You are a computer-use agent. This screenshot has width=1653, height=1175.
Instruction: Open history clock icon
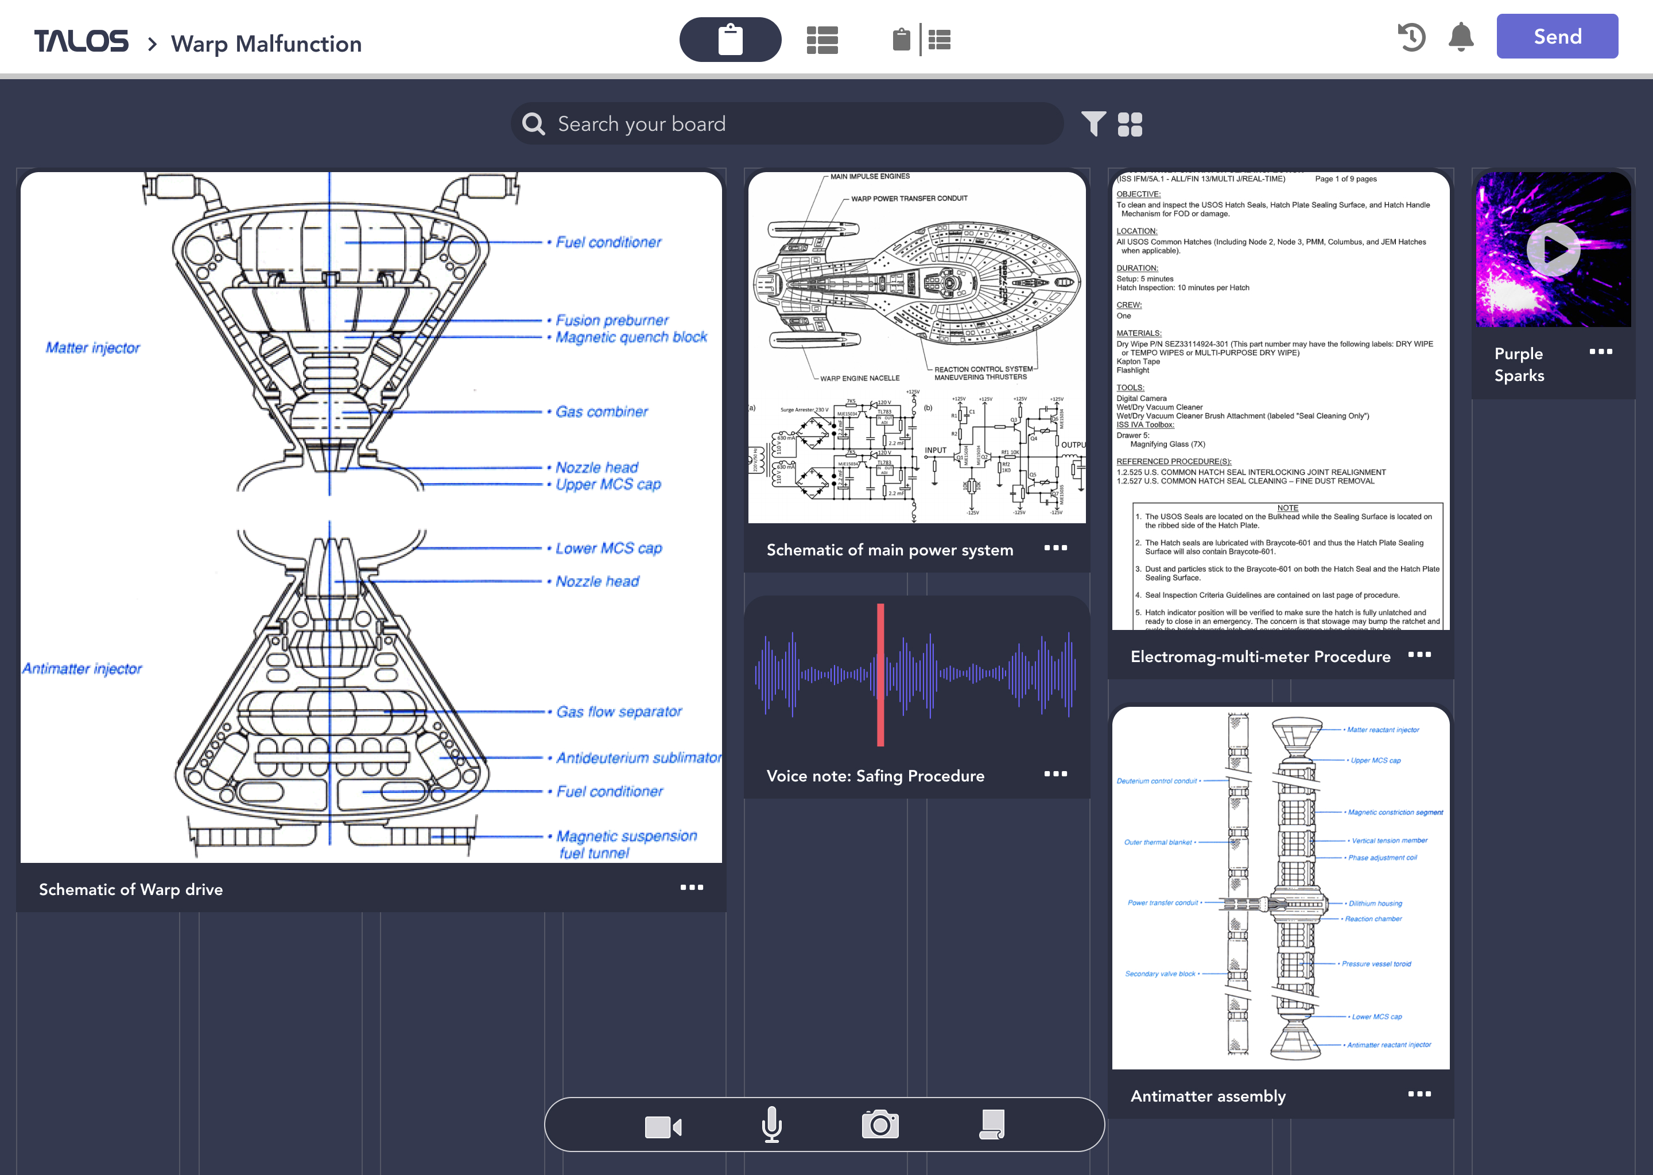point(1411,37)
